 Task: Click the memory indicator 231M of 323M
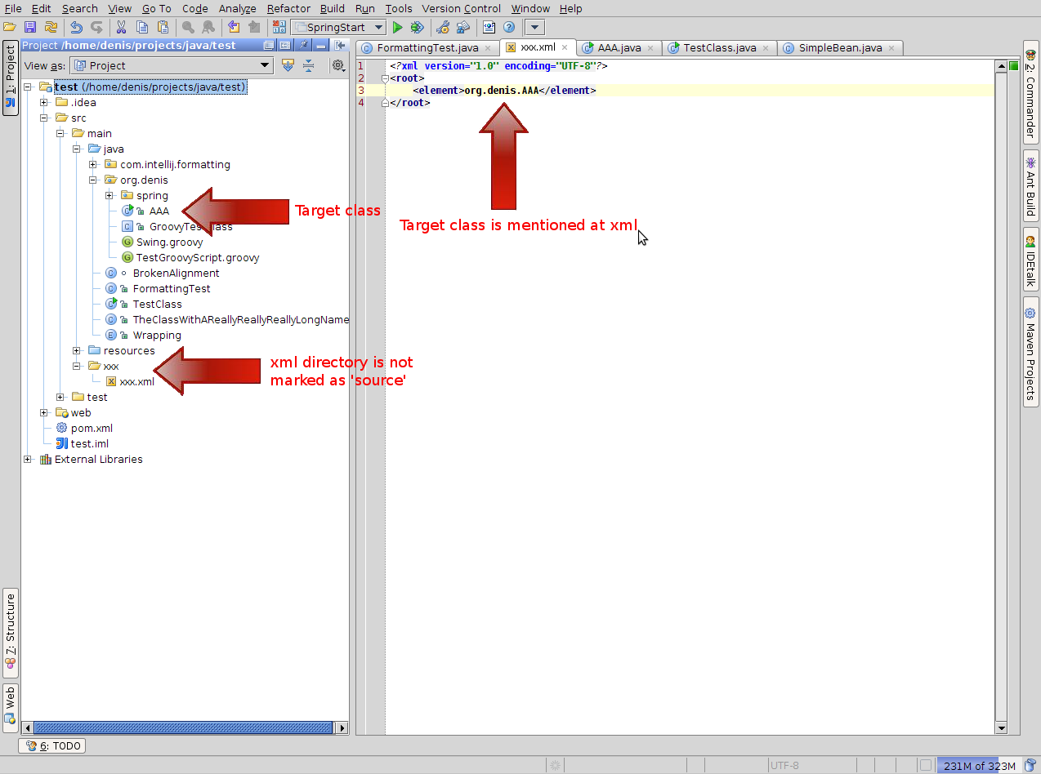[x=980, y=765]
